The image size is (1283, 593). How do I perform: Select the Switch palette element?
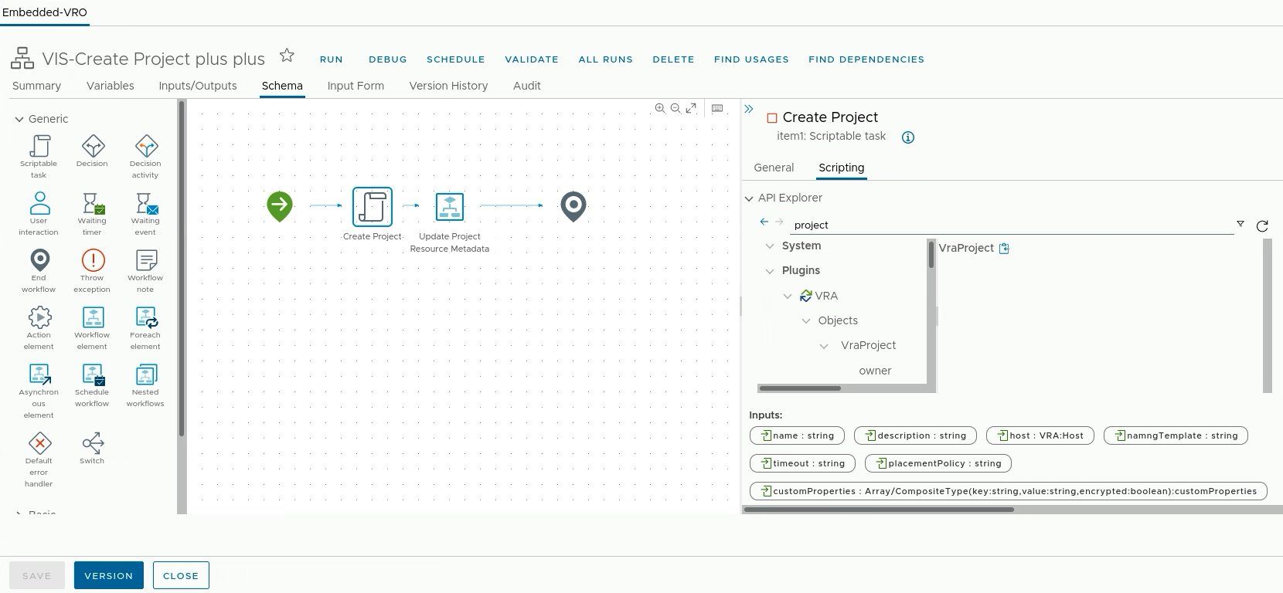tap(93, 449)
